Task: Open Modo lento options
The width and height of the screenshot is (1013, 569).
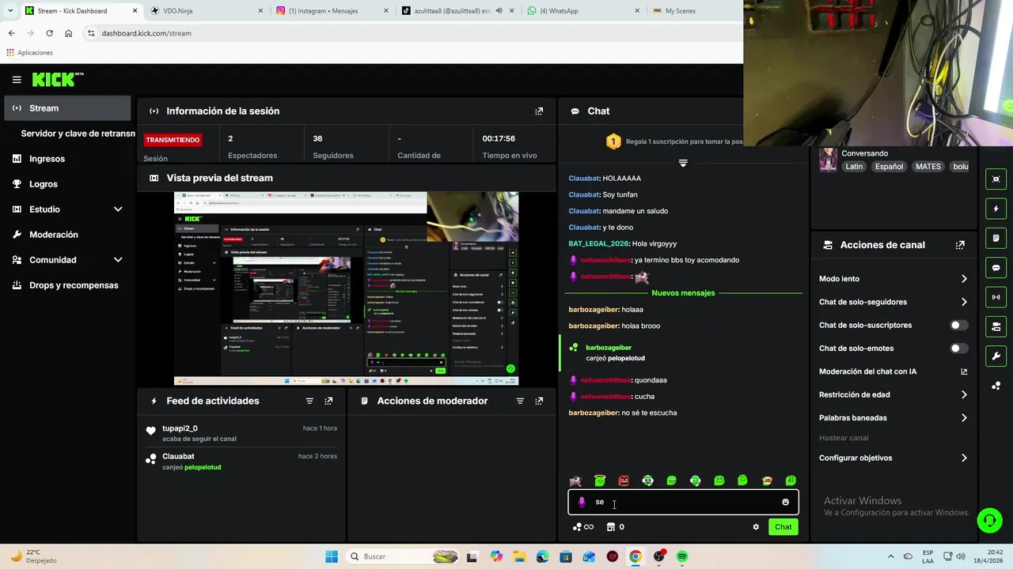Action: 893,279
